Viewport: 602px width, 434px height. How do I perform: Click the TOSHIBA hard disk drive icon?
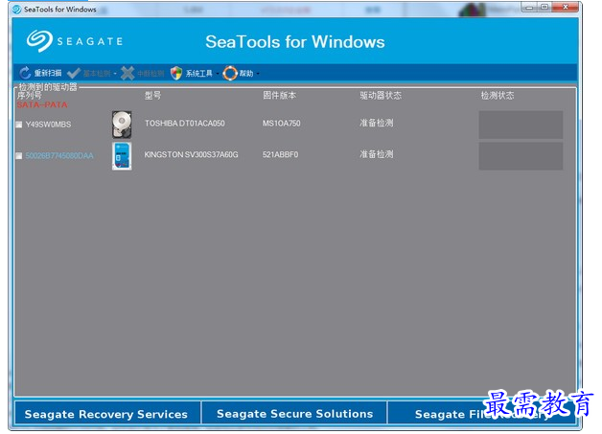pyautogui.click(x=122, y=125)
